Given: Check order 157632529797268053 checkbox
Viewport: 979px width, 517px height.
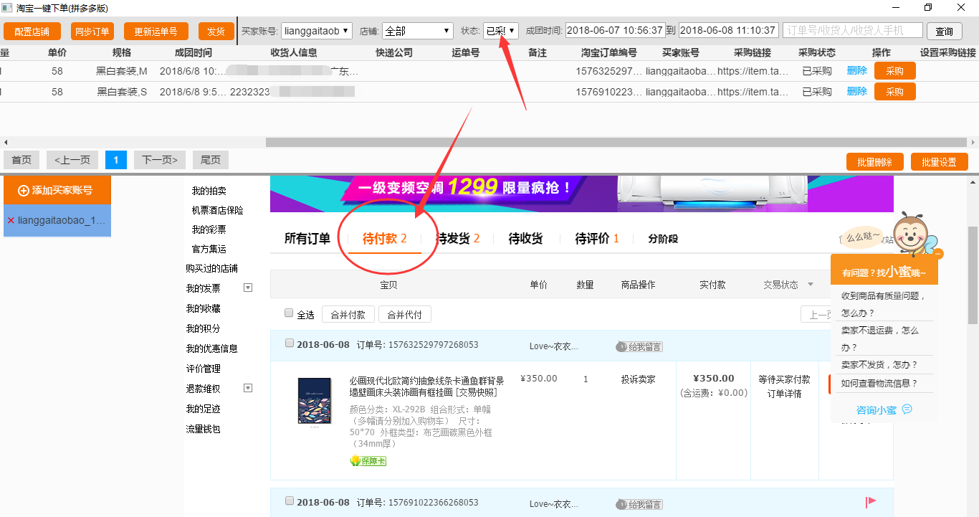Looking at the screenshot, I should (x=290, y=343).
